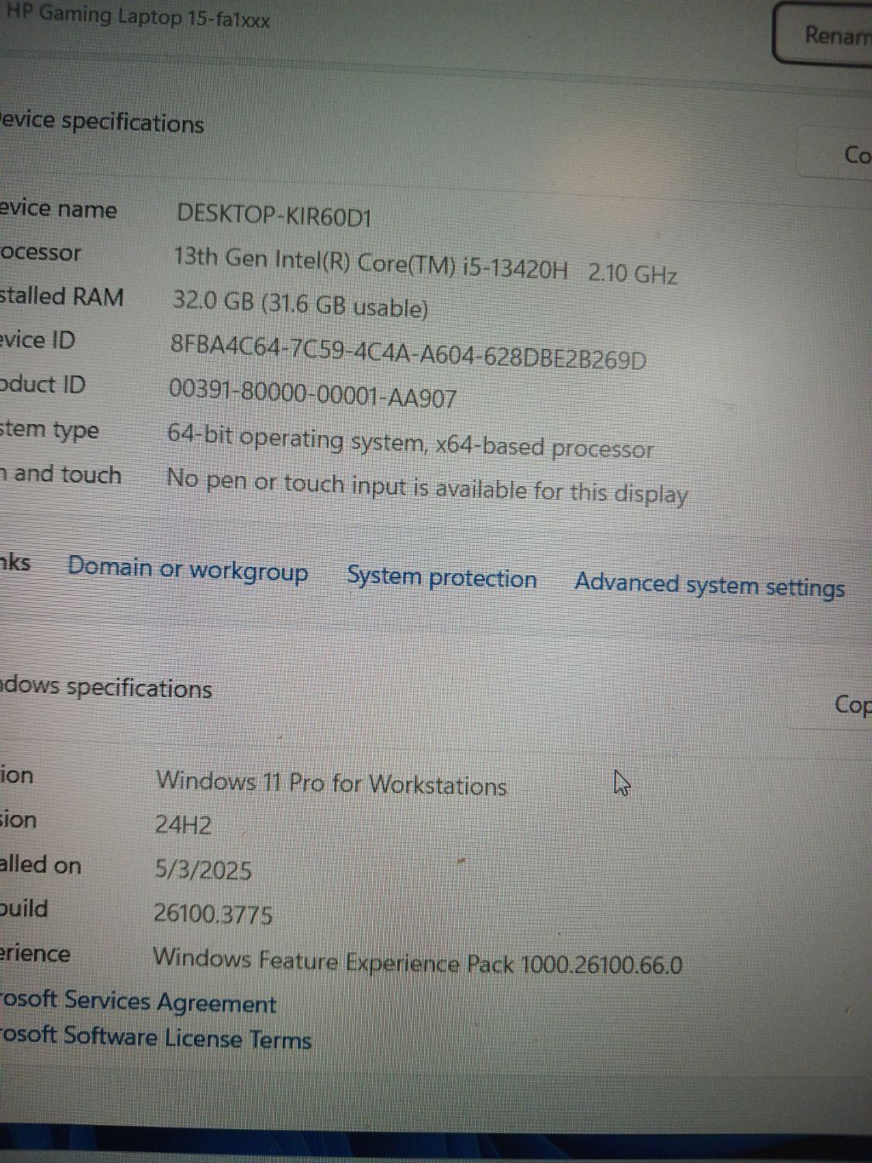Select the Product ID value 00391-80000-00001-AA907

[x=312, y=393]
